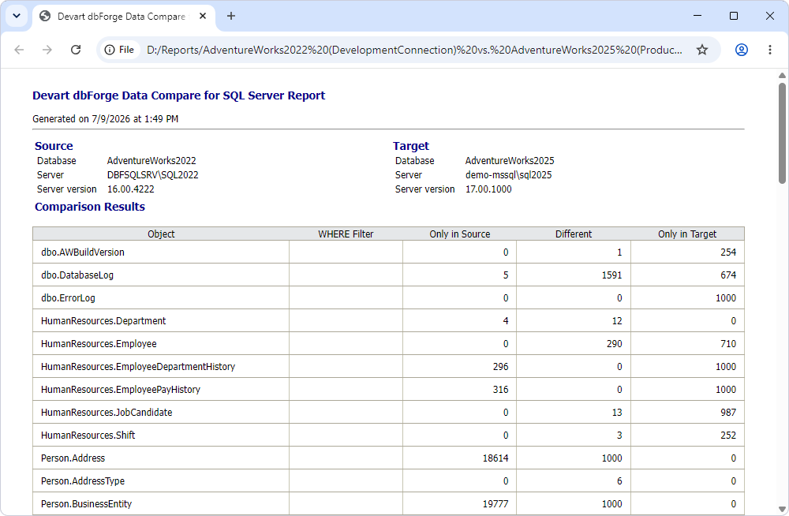
Task: Reload the report page
Action: click(76, 50)
